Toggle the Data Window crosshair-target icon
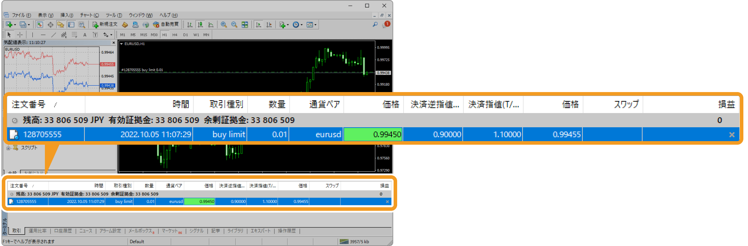The height and width of the screenshot is (246, 748). [51, 25]
